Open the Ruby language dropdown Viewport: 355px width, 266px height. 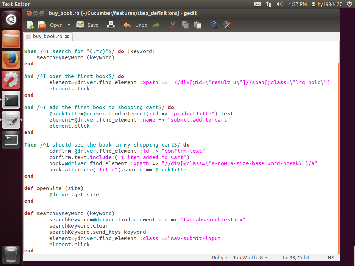(219, 258)
